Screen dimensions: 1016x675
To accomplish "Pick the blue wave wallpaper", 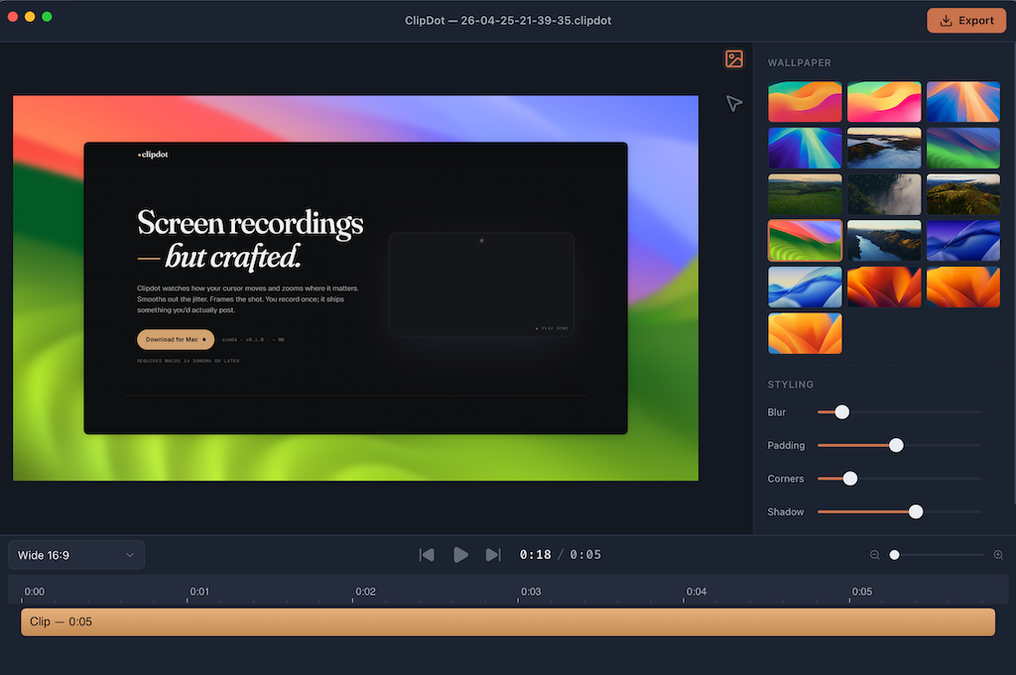I will (x=963, y=240).
